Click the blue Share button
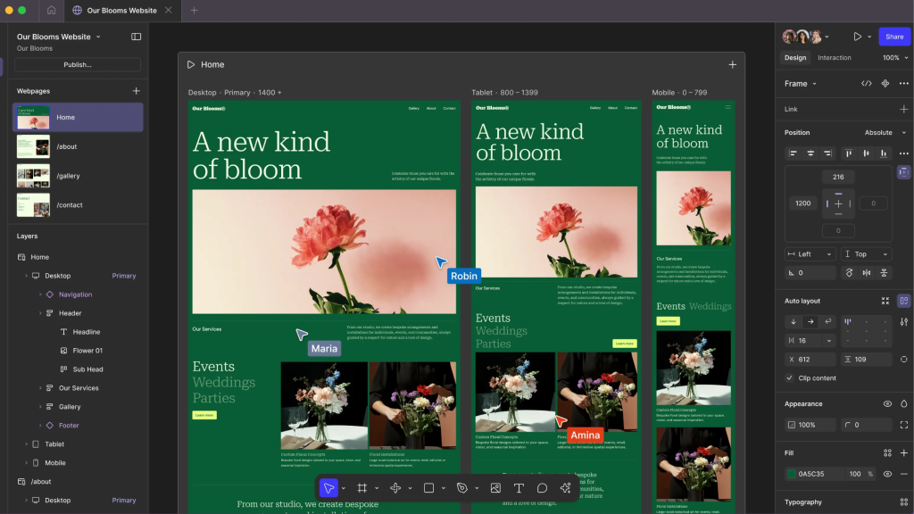 (x=893, y=37)
